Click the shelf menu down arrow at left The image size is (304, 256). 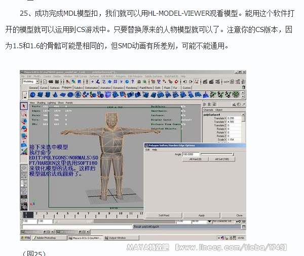click(x=25, y=97)
